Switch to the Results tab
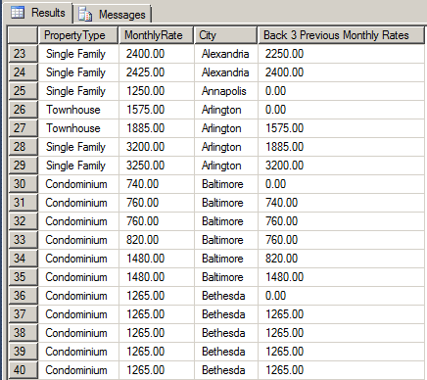Viewport: 427px width, 380px height. [x=38, y=13]
